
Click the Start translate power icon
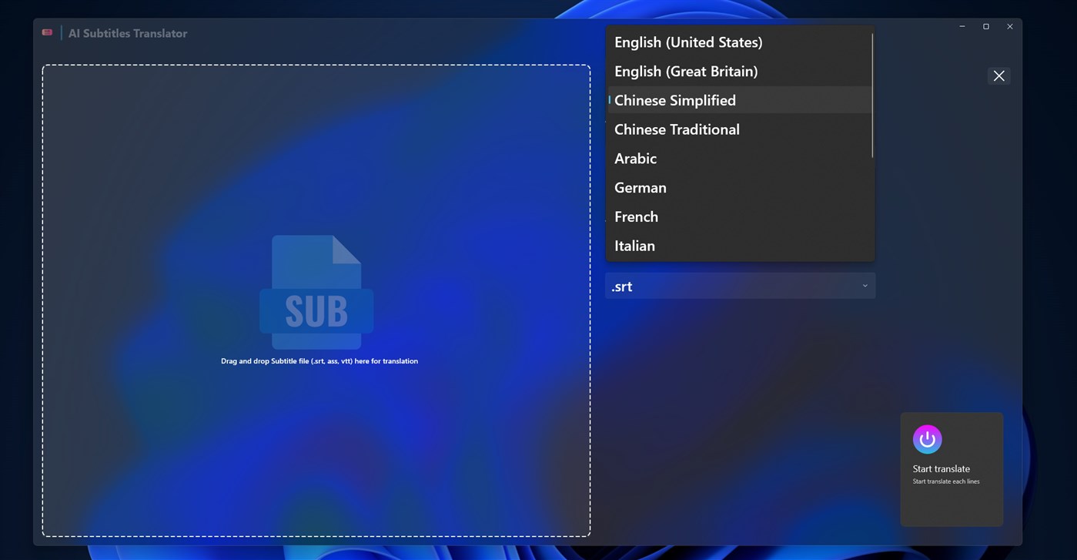point(927,439)
